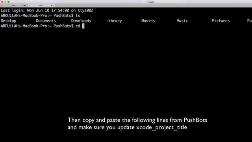The width and height of the screenshot is (252, 142).
Task: Click the Documents folder name in ls output
Action: click(46, 21)
